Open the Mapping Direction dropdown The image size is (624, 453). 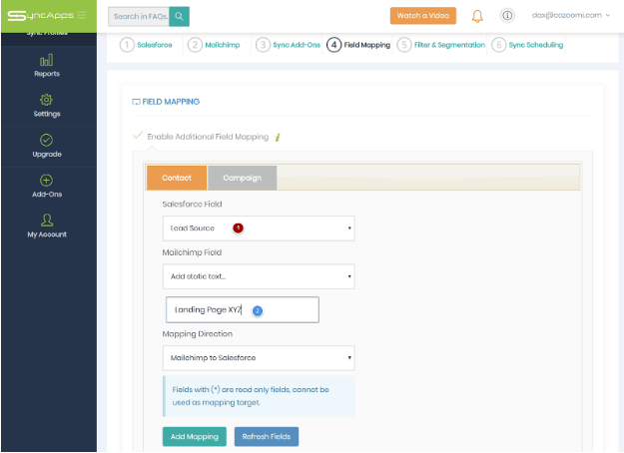tap(259, 358)
